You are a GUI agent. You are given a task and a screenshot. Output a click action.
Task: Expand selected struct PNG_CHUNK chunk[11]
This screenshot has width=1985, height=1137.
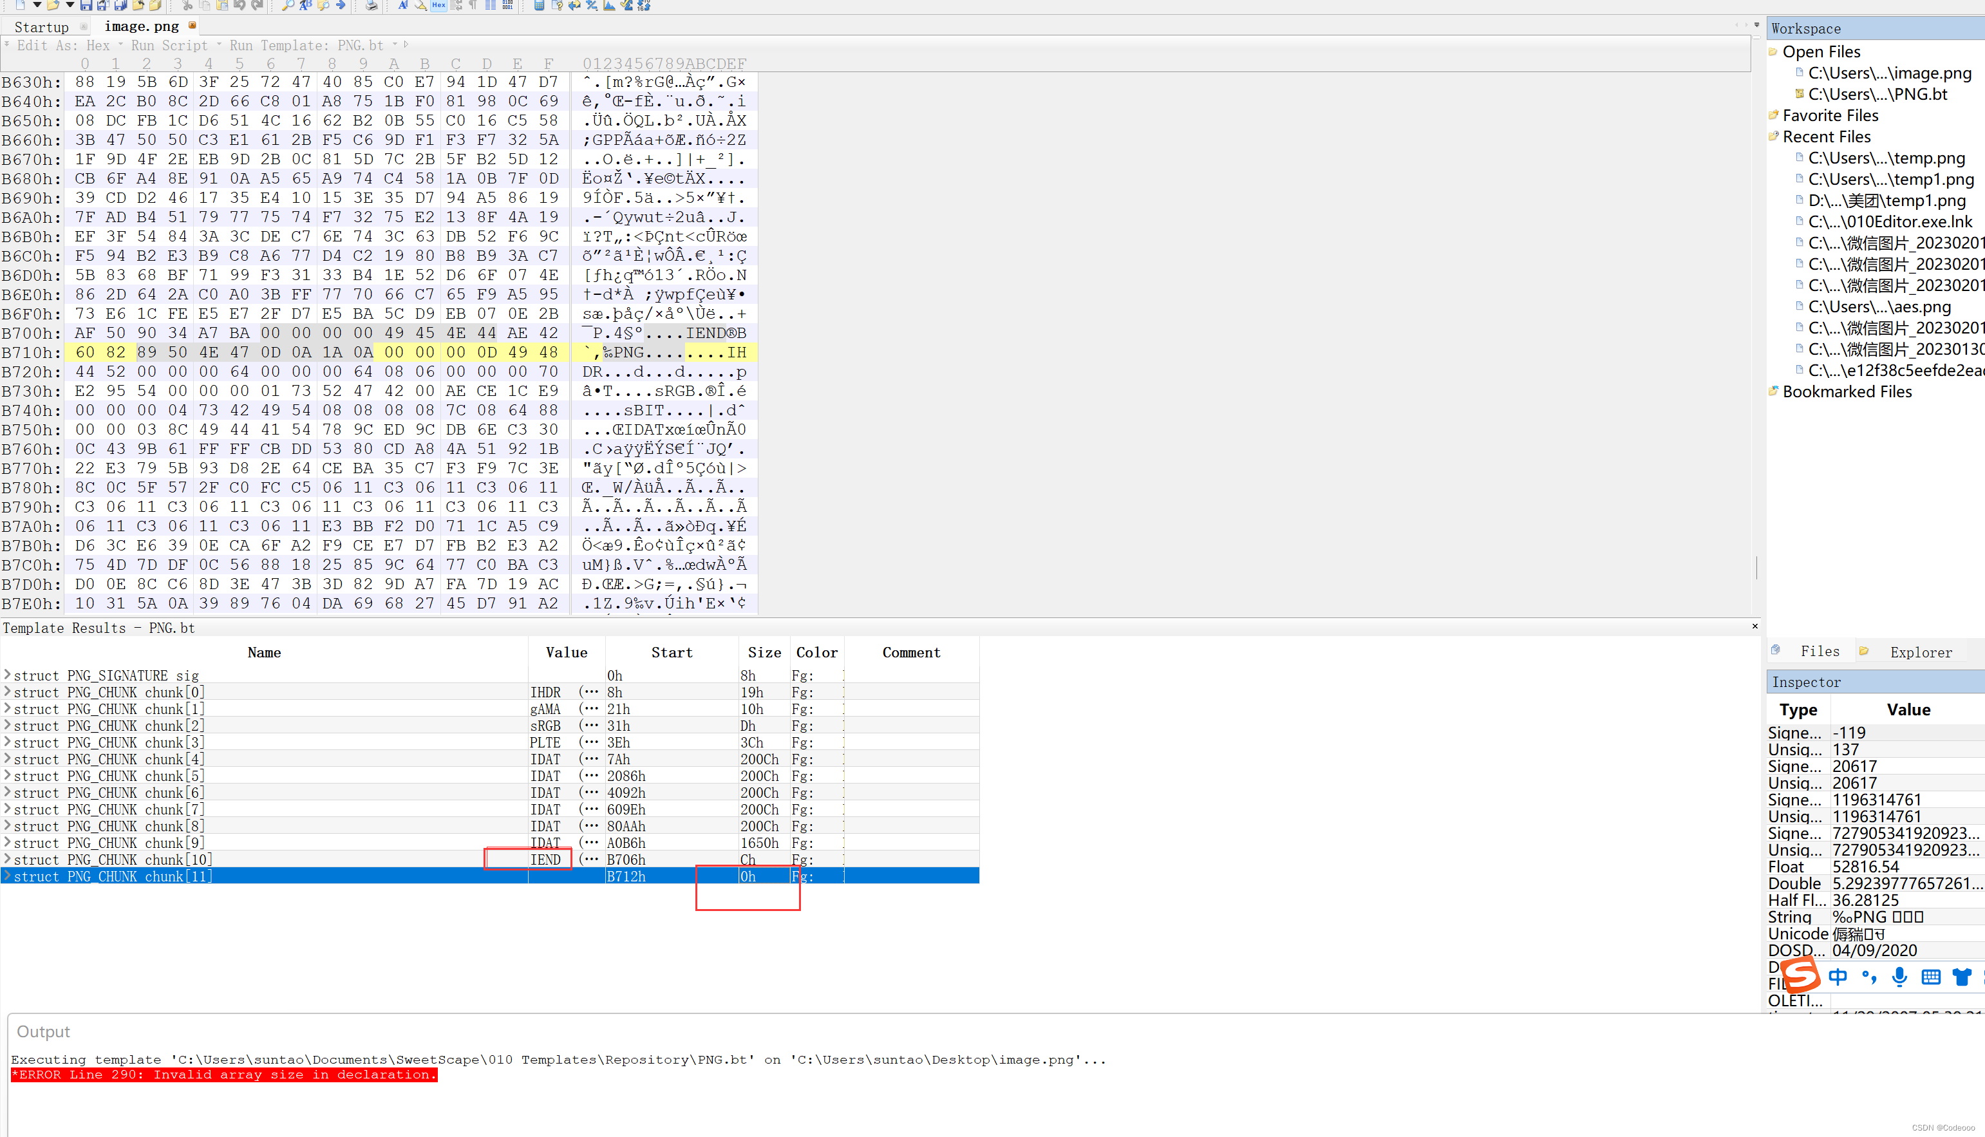coord(8,876)
